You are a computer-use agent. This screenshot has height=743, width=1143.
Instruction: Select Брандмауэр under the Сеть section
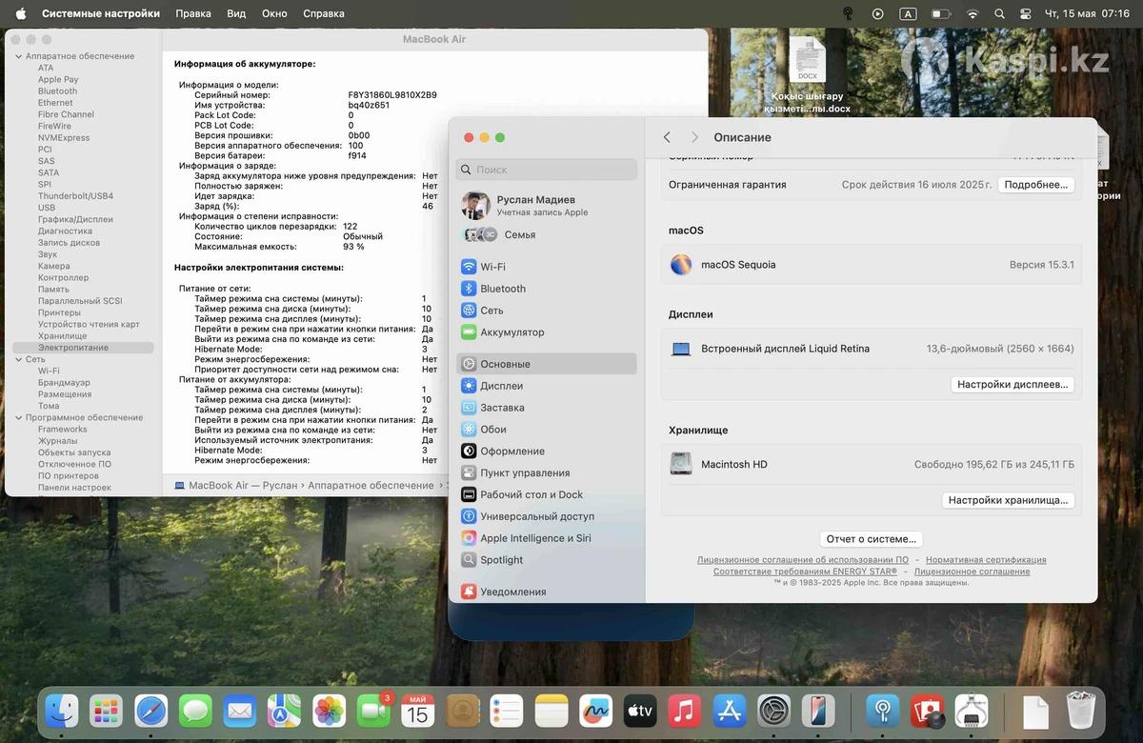click(x=64, y=383)
